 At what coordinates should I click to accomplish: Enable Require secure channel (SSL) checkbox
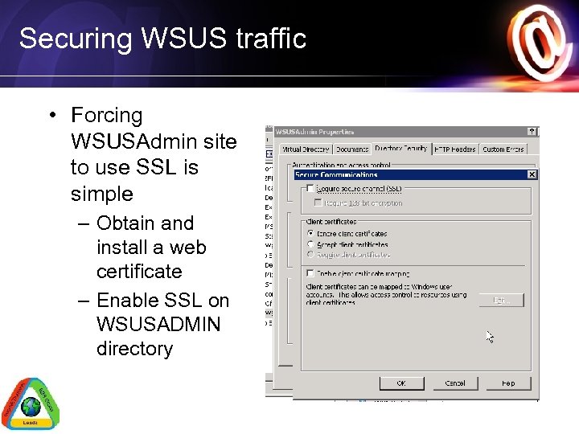tap(310, 189)
